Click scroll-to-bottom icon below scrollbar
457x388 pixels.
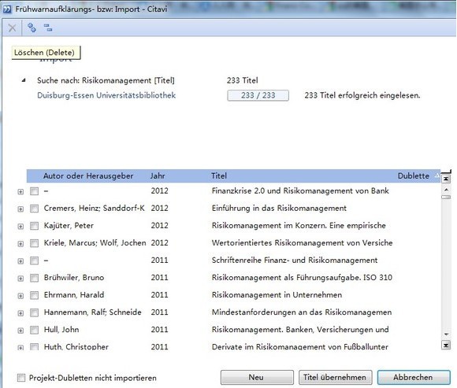446,346
